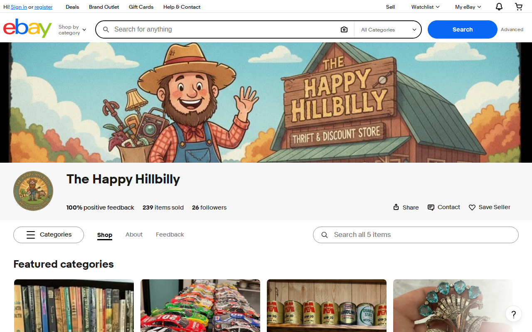The width and height of the screenshot is (532, 332).
Task: Open the Categories menu button
Action: click(49, 235)
